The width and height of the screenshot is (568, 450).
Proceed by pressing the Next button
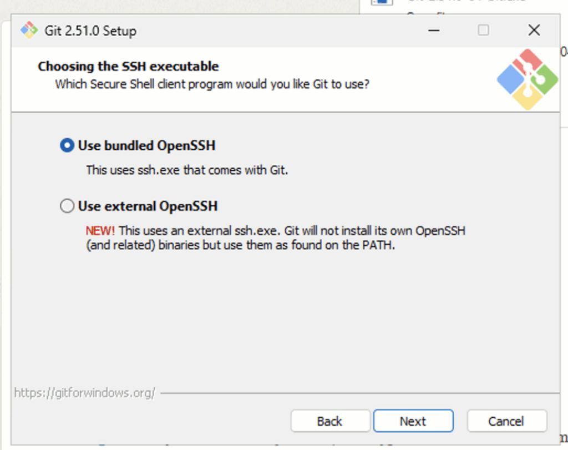tap(413, 421)
